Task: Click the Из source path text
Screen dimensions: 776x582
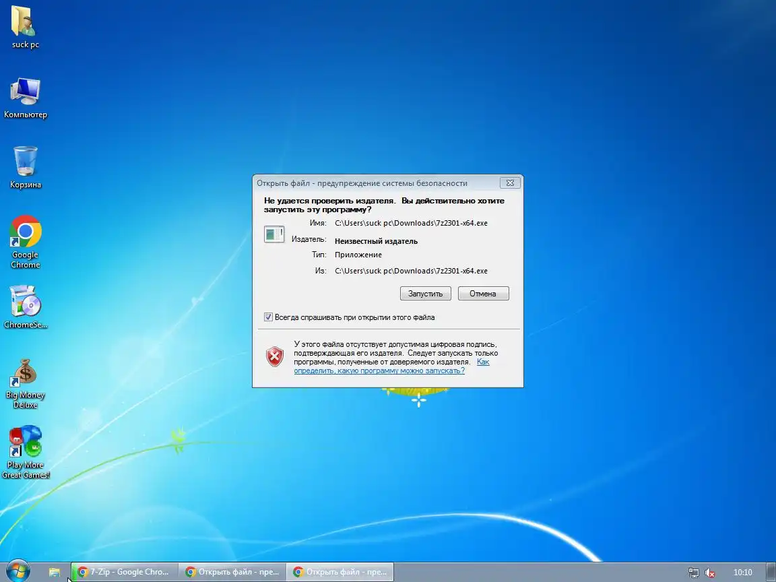Action: [412, 271]
